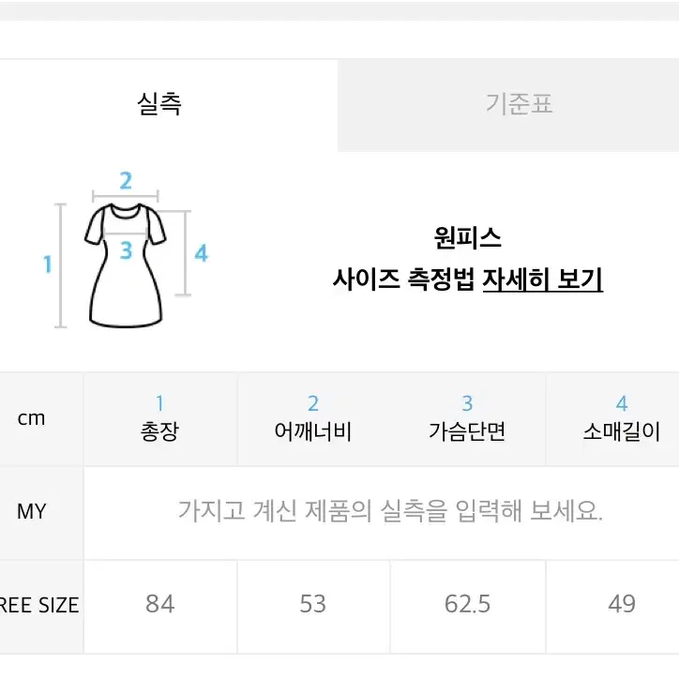Select the 어깨너비 column header

point(313,418)
